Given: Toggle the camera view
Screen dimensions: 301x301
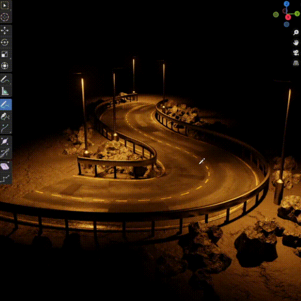Looking at the screenshot, I should (x=296, y=53).
